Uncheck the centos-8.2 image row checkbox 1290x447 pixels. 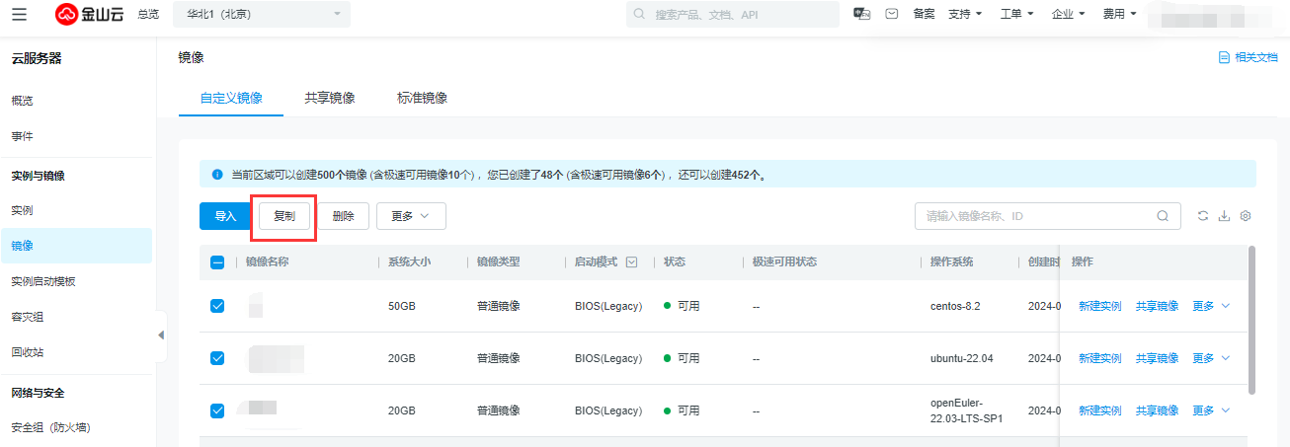coord(217,306)
